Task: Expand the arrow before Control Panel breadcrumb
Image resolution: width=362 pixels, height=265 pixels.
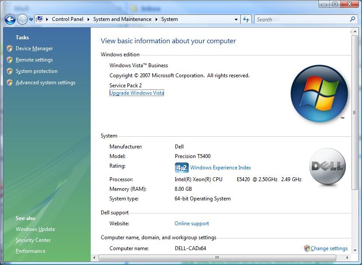Action: coord(47,19)
